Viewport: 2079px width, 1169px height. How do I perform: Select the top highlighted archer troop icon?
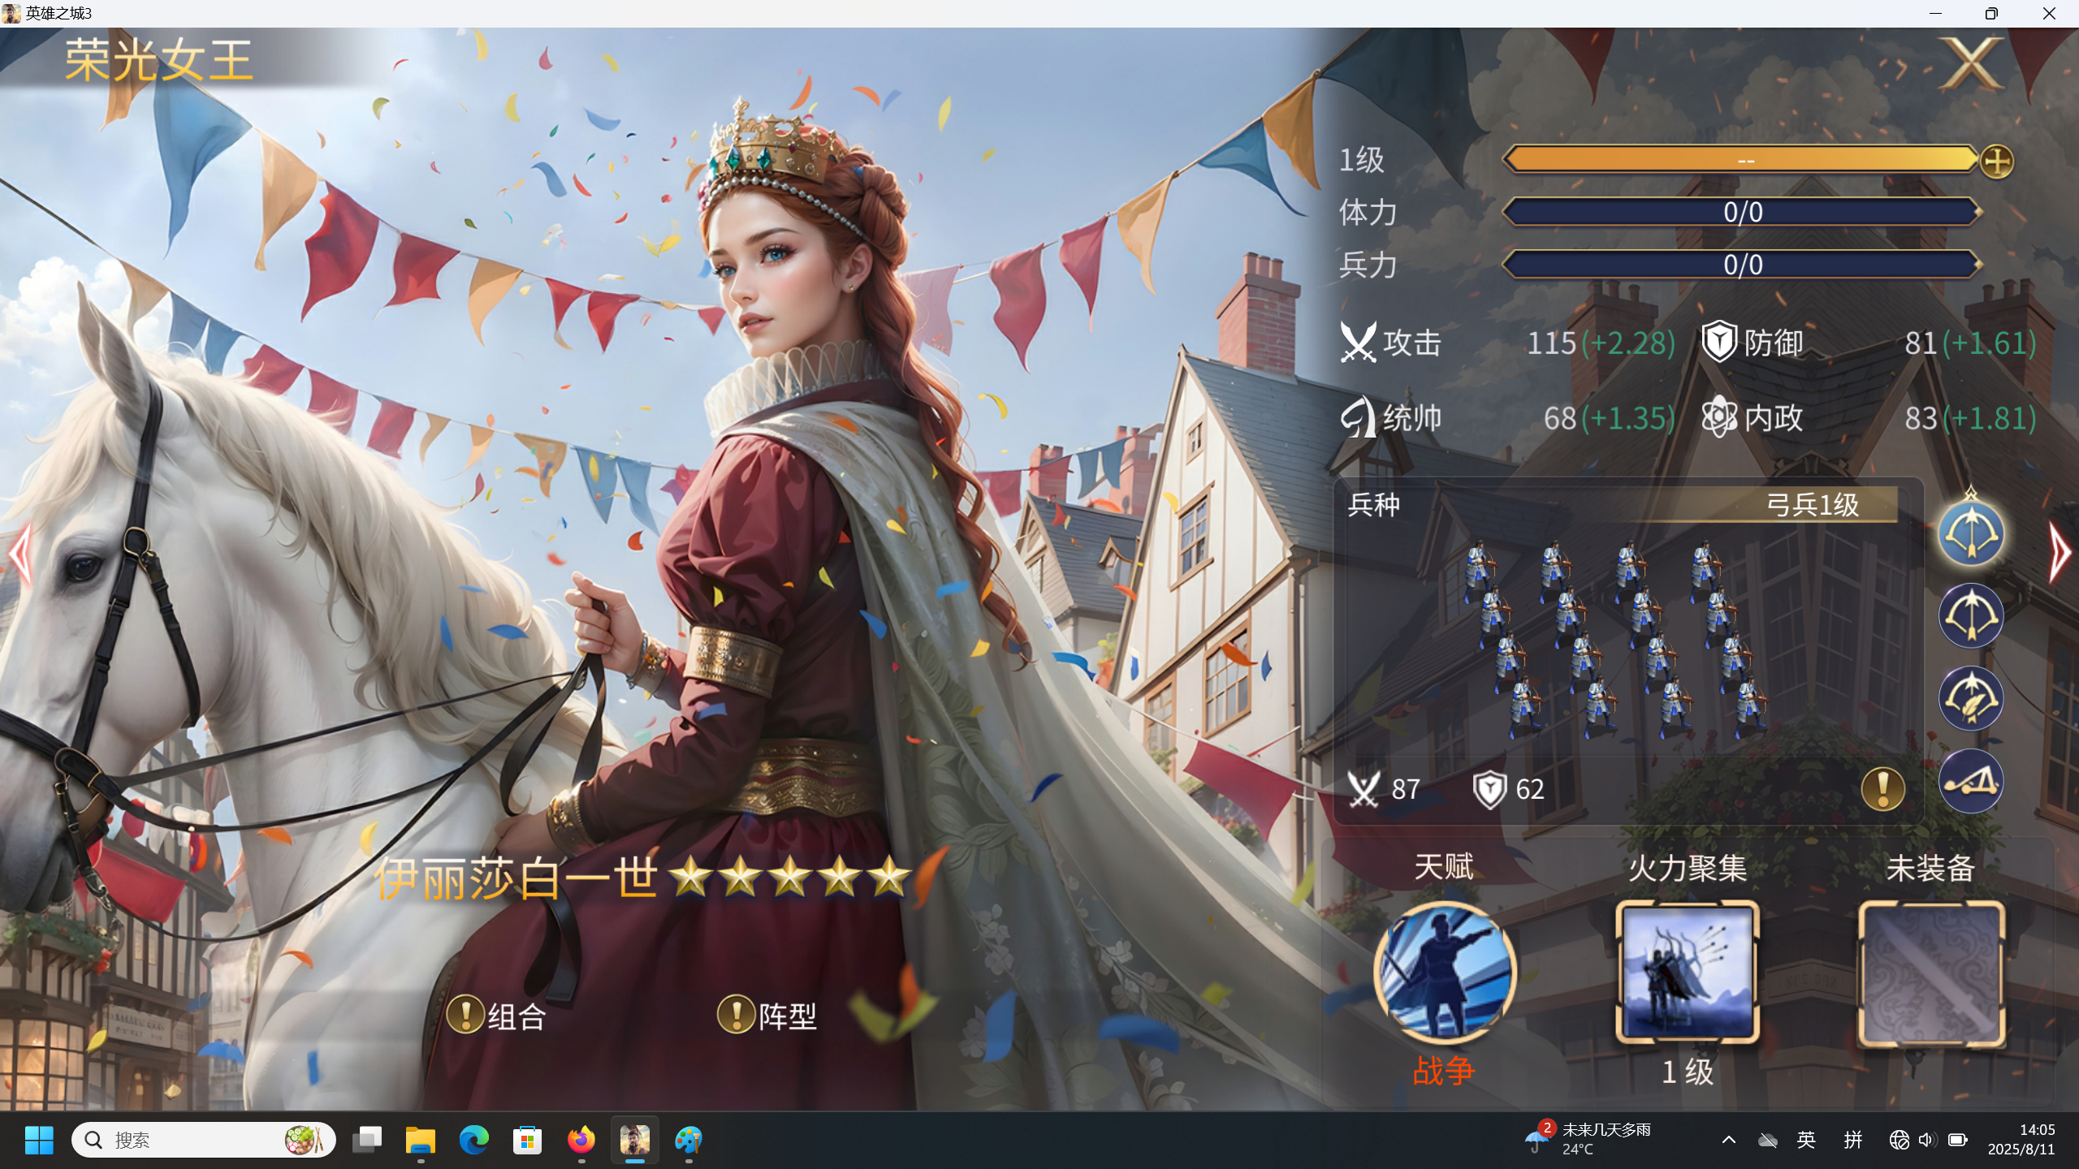(x=1971, y=533)
